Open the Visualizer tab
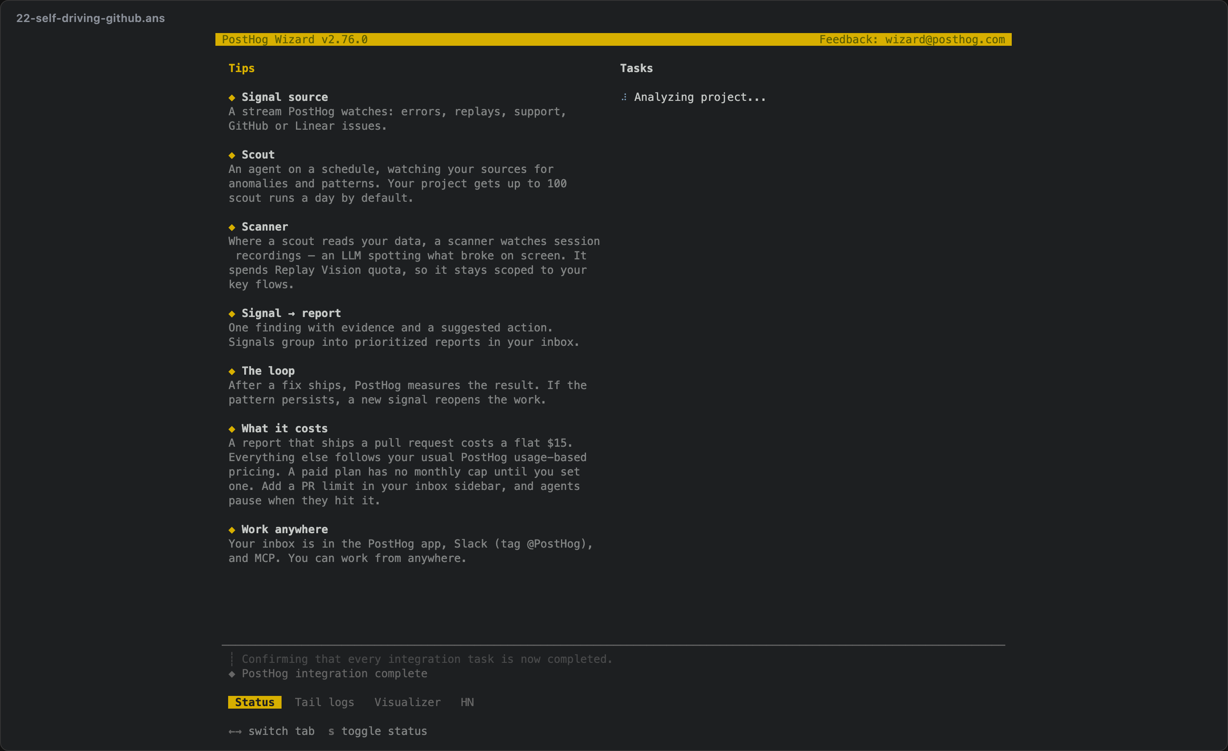Screen dimensions: 1228x751 pyautogui.click(x=407, y=702)
